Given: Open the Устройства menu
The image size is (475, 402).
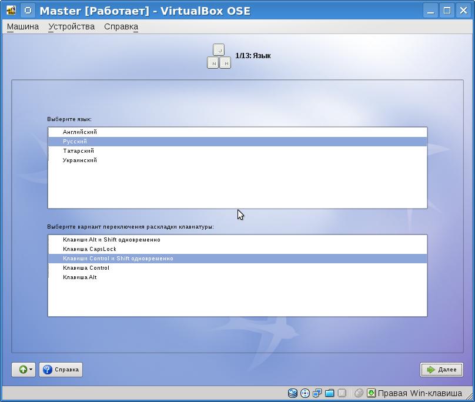Looking at the screenshot, I should click(x=71, y=26).
